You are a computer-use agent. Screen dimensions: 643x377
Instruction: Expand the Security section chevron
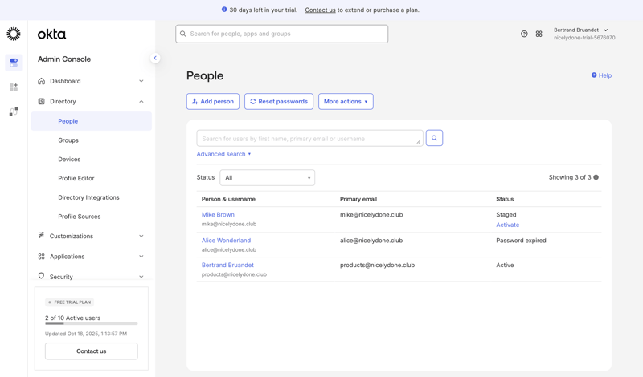[141, 277]
